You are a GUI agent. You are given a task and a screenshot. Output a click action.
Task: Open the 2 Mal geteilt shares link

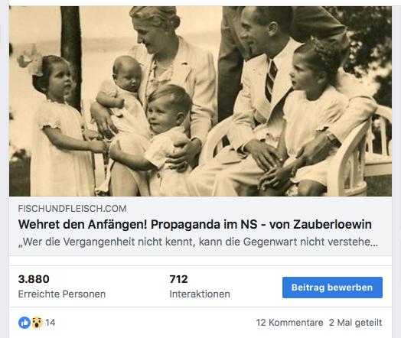tap(356, 323)
